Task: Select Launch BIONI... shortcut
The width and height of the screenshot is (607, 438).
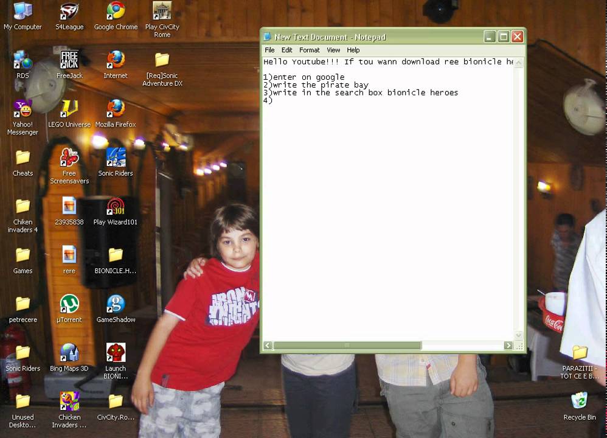Action: point(116,362)
